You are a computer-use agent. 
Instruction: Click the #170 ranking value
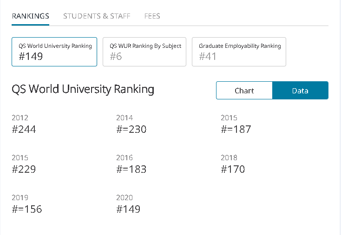tap(233, 169)
